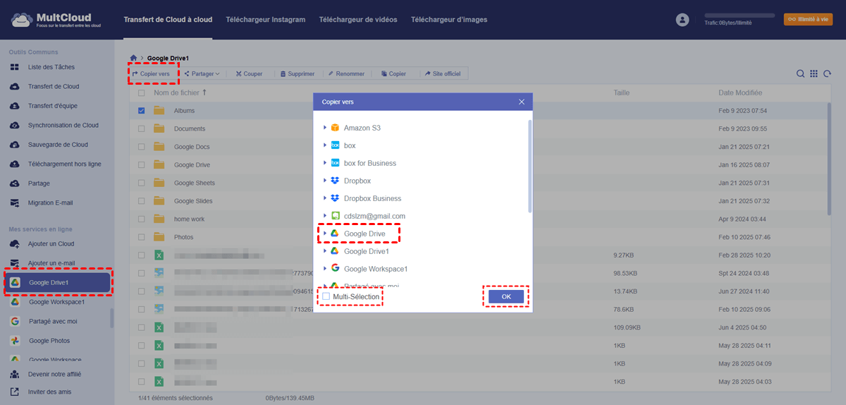Open Transfert de Cloud sidebar item
846x405 pixels.
(x=53, y=86)
